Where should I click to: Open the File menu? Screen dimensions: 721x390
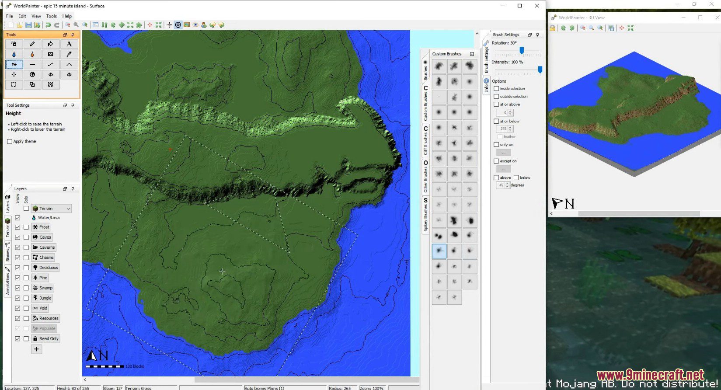point(9,16)
